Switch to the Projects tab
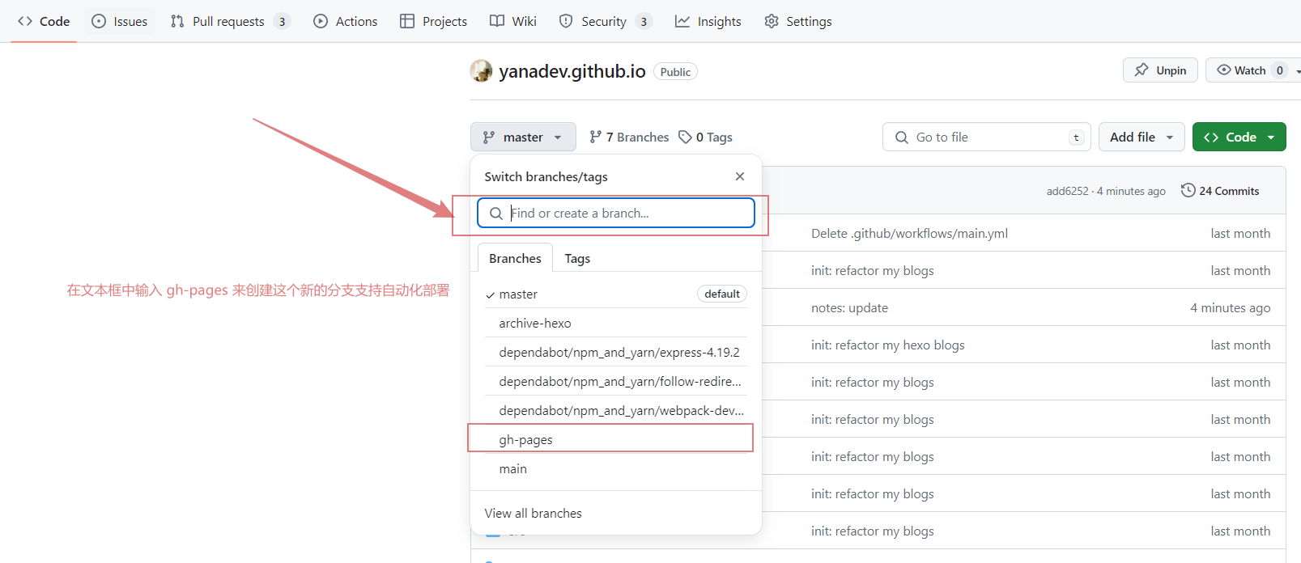This screenshot has width=1301, height=563. [x=434, y=21]
